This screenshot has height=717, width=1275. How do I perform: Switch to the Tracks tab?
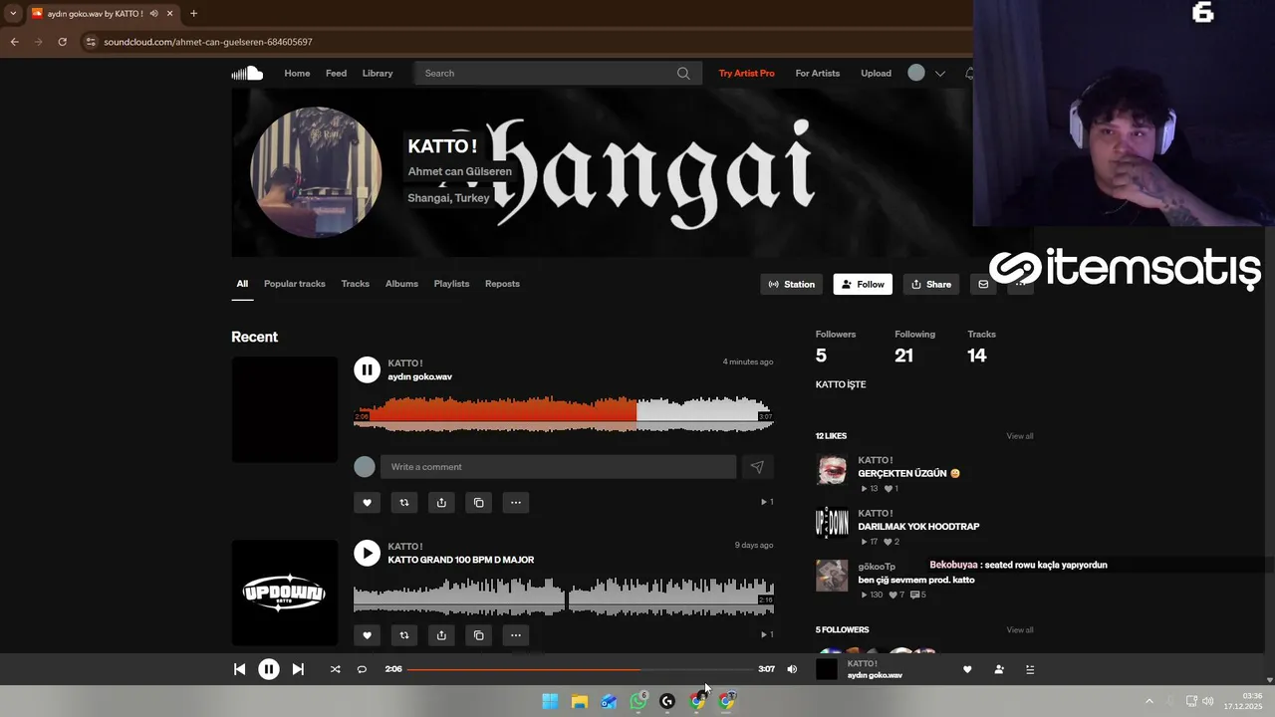click(x=356, y=284)
